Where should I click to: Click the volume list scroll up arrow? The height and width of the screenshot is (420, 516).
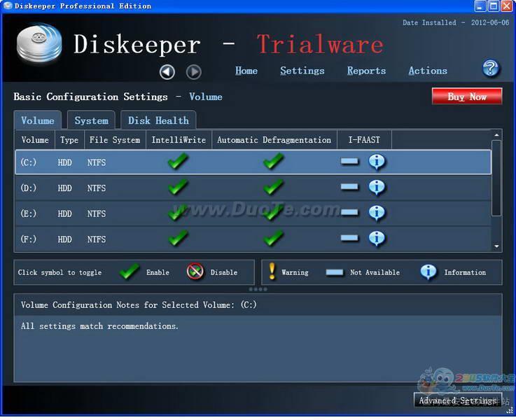pyautogui.click(x=496, y=135)
